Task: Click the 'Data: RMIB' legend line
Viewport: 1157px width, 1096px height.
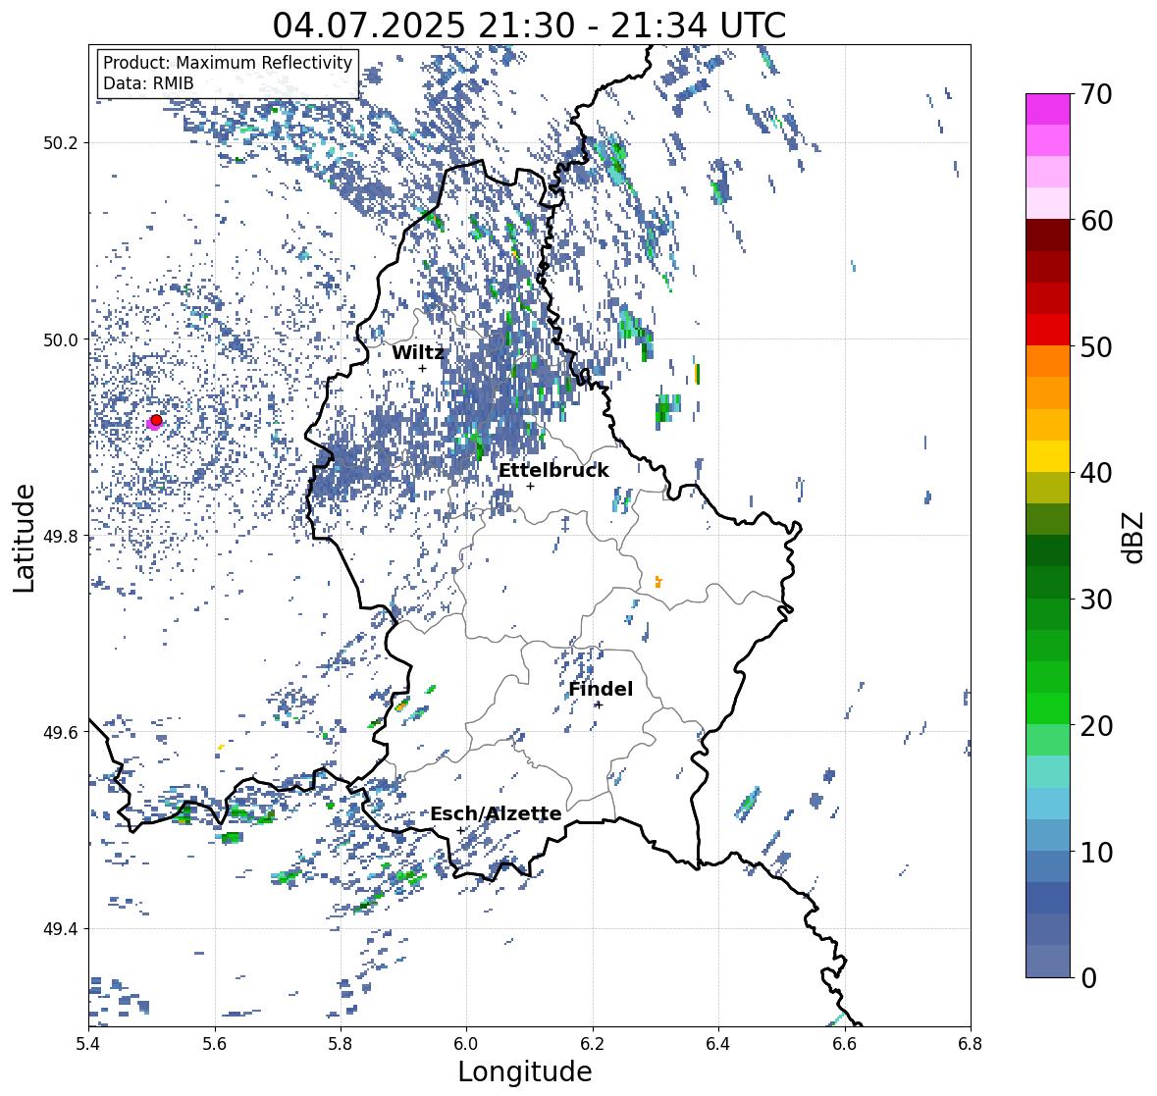Action: click(x=148, y=83)
